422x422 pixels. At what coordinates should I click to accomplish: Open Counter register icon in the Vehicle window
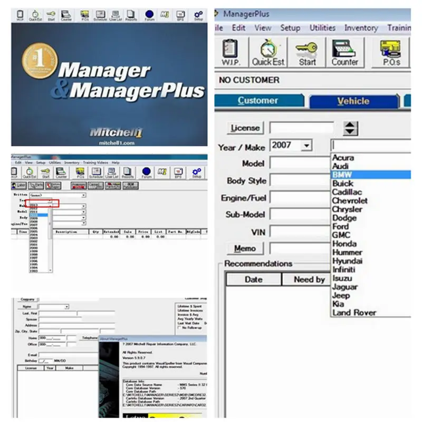tap(345, 53)
